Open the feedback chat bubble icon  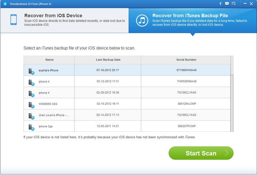click(x=227, y=4)
